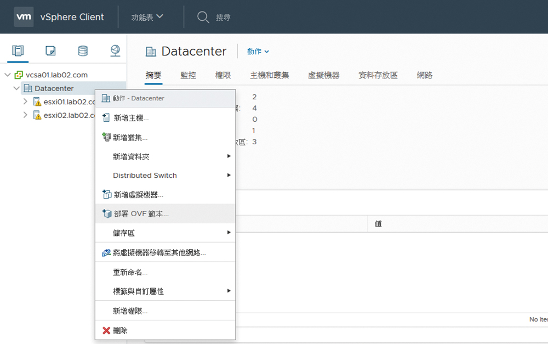Open the Storage inventory view icon
548x344 pixels.
pos(83,50)
